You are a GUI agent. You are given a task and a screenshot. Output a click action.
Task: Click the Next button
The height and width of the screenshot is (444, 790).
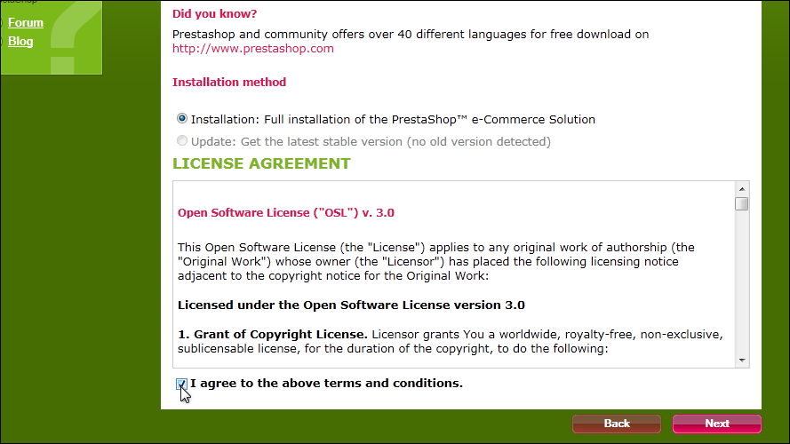[717, 424]
